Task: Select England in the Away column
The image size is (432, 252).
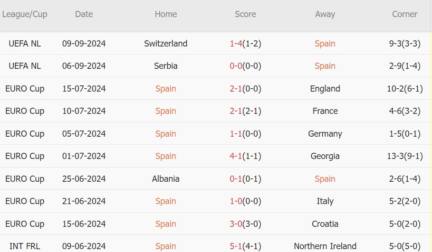Action: click(x=325, y=89)
